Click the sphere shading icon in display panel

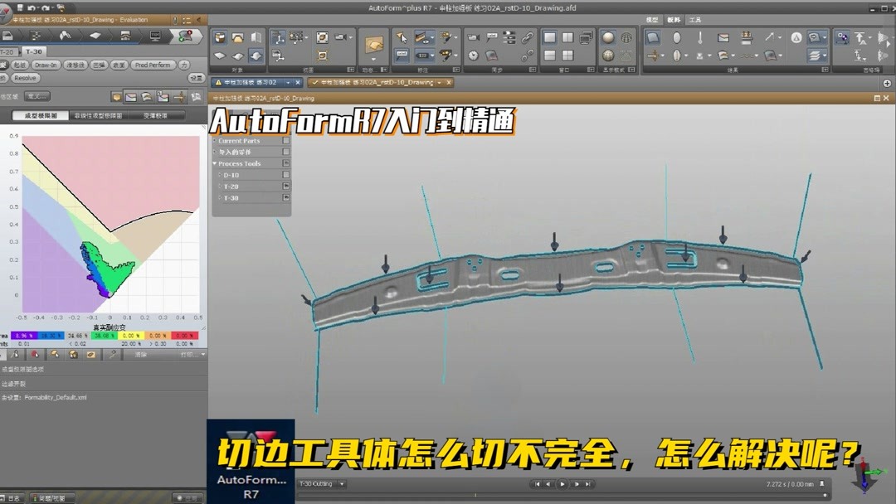click(x=607, y=37)
